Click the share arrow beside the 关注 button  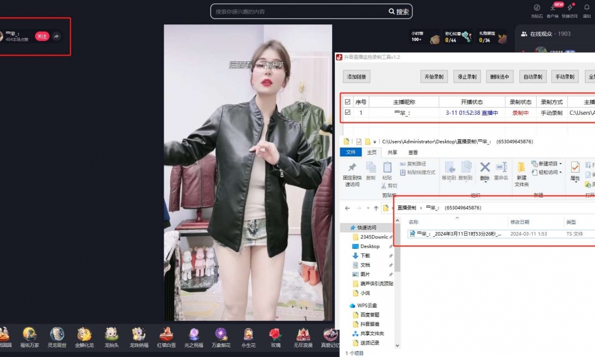click(57, 36)
